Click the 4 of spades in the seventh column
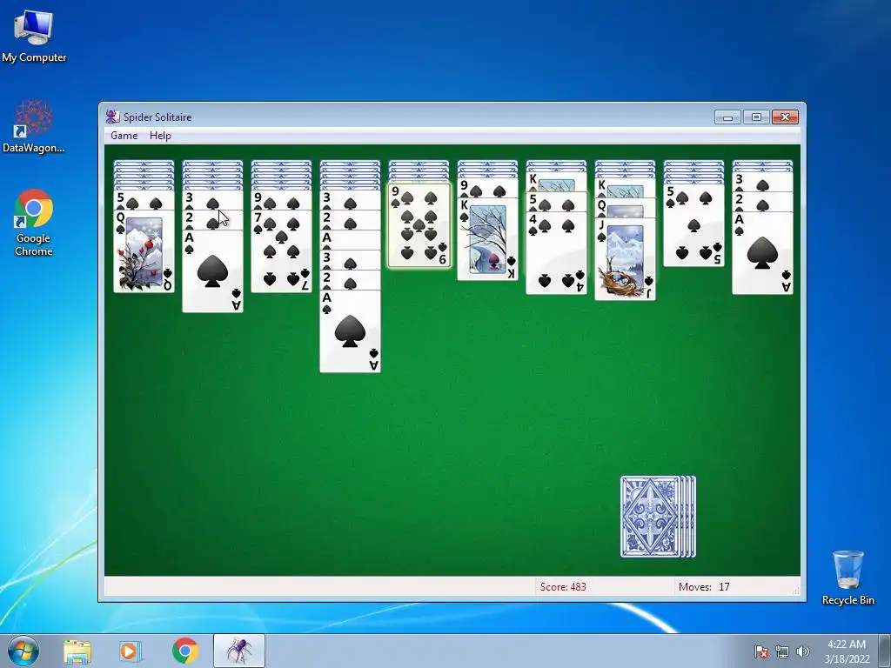The image size is (891, 668). (x=556, y=253)
